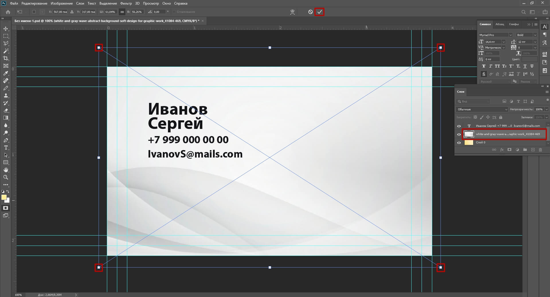Image resolution: width=550 pixels, height=297 pixels.
Task: Open the Myriad Pro font family dropdown
Action: (x=496, y=35)
